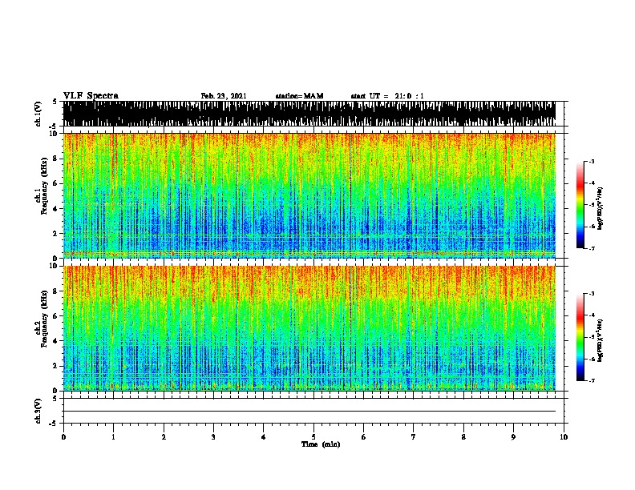Viewport: 635px width, 490px height.
Task: Click the time axis tick label "10"
Action: (564, 436)
